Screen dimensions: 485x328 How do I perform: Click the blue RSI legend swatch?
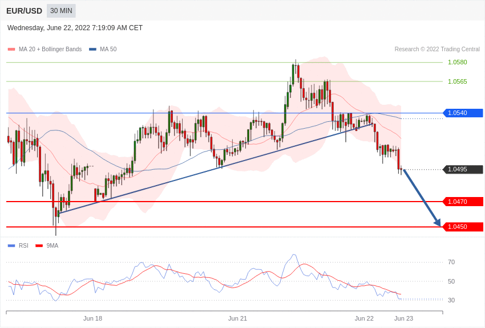tap(11, 246)
